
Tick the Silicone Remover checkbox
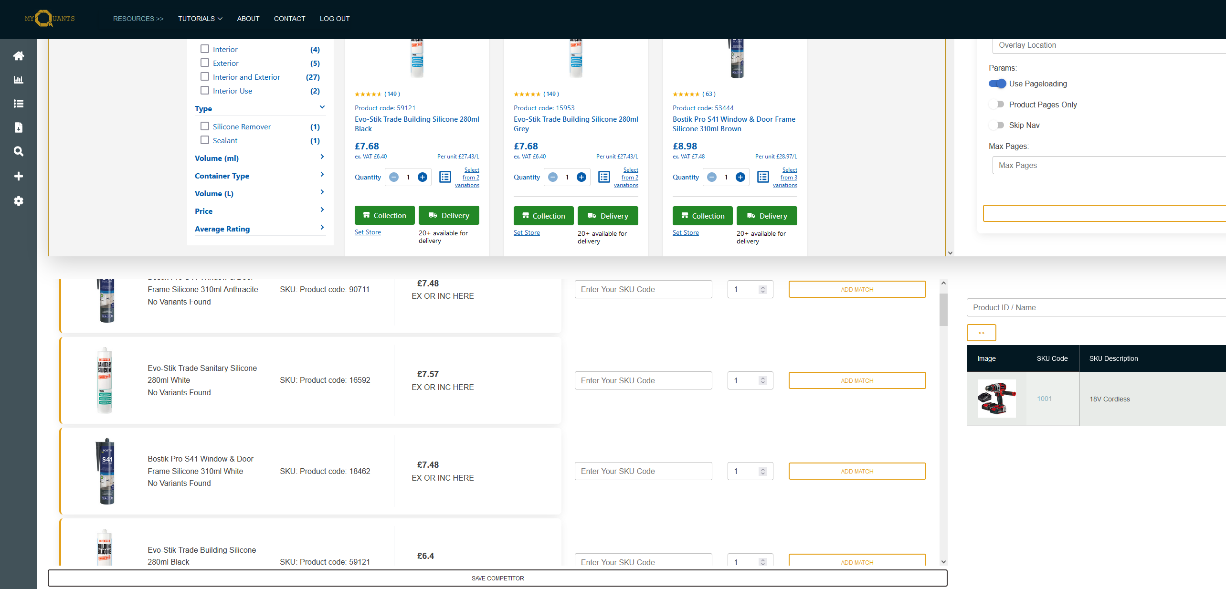click(205, 126)
